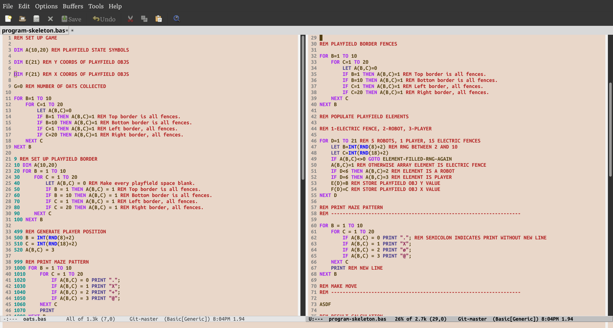Click '999 REM PRINT MAZE PATTERN' line
Viewport: 613px width, 328px height.
pos(51,262)
